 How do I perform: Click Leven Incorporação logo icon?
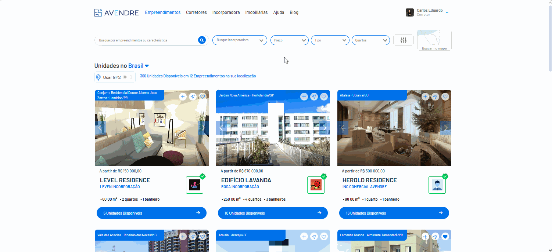click(x=195, y=185)
